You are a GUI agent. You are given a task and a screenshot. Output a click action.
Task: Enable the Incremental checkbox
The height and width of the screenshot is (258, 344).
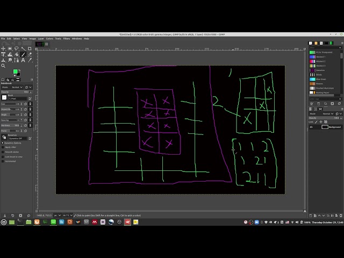point(3,161)
